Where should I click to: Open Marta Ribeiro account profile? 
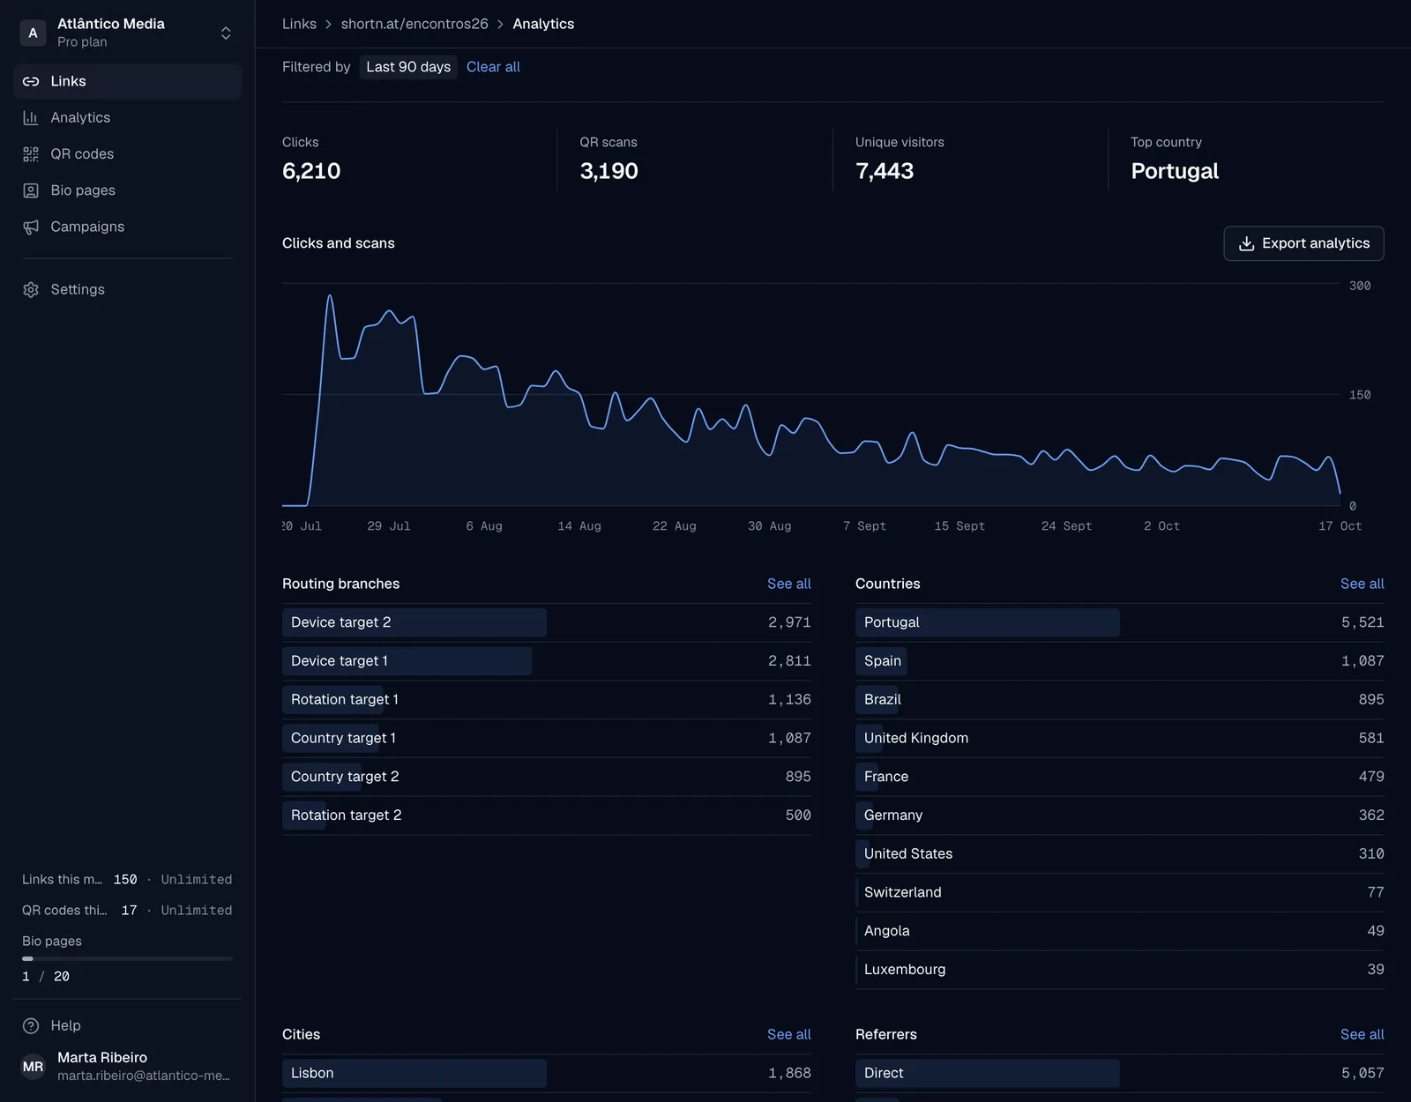click(x=127, y=1067)
